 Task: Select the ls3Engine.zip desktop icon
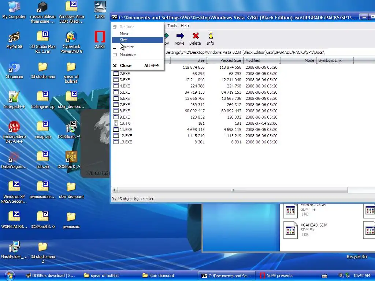pyautogui.click(x=43, y=97)
